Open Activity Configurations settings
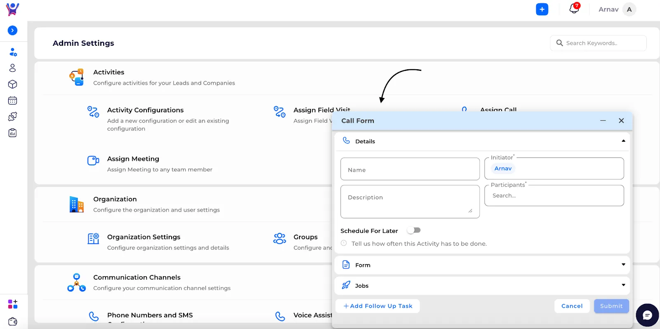The height and width of the screenshot is (329, 660). click(x=145, y=110)
